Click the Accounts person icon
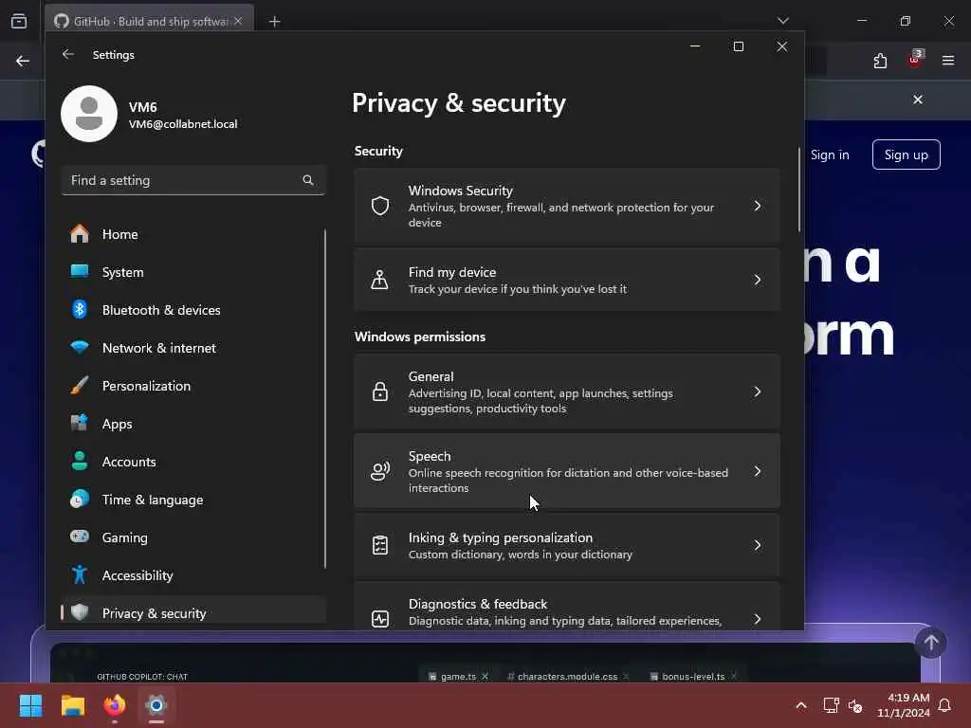The height and width of the screenshot is (728, 971). click(80, 461)
